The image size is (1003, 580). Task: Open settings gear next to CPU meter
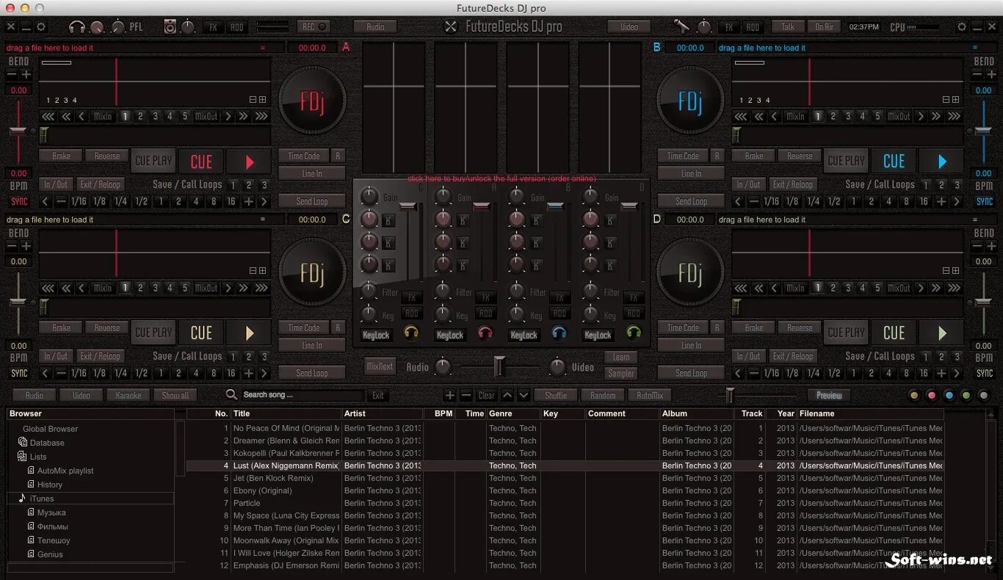click(962, 26)
